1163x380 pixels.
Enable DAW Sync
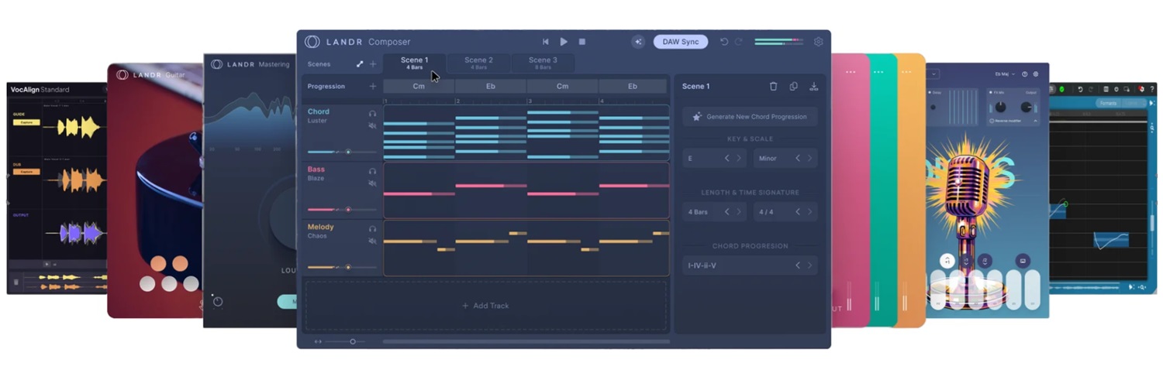680,42
